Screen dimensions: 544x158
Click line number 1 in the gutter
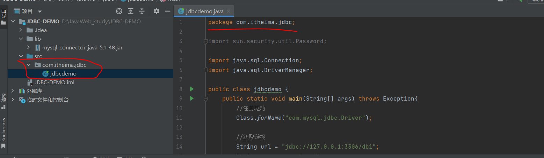(x=181, y=22)
